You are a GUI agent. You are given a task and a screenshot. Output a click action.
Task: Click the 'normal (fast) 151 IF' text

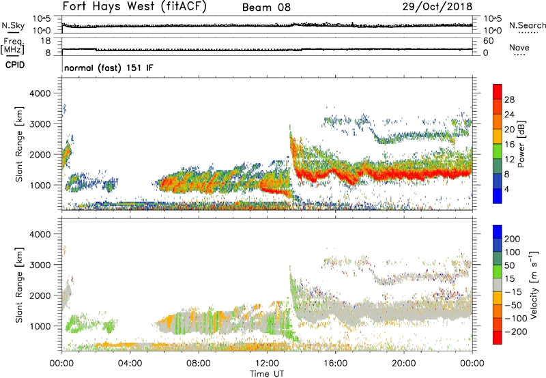(x=109, y=68)
